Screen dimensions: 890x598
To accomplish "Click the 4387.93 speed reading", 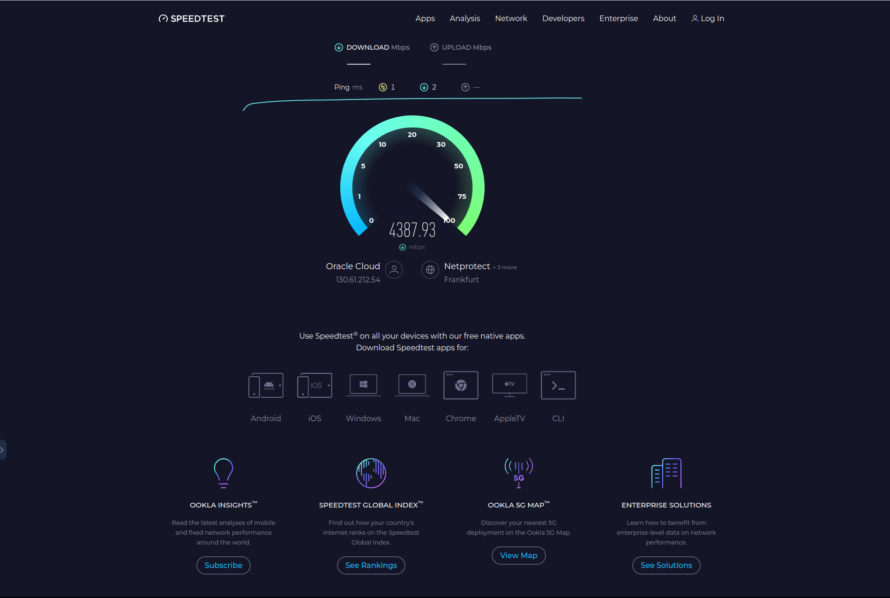I will (x=412, y=230).
